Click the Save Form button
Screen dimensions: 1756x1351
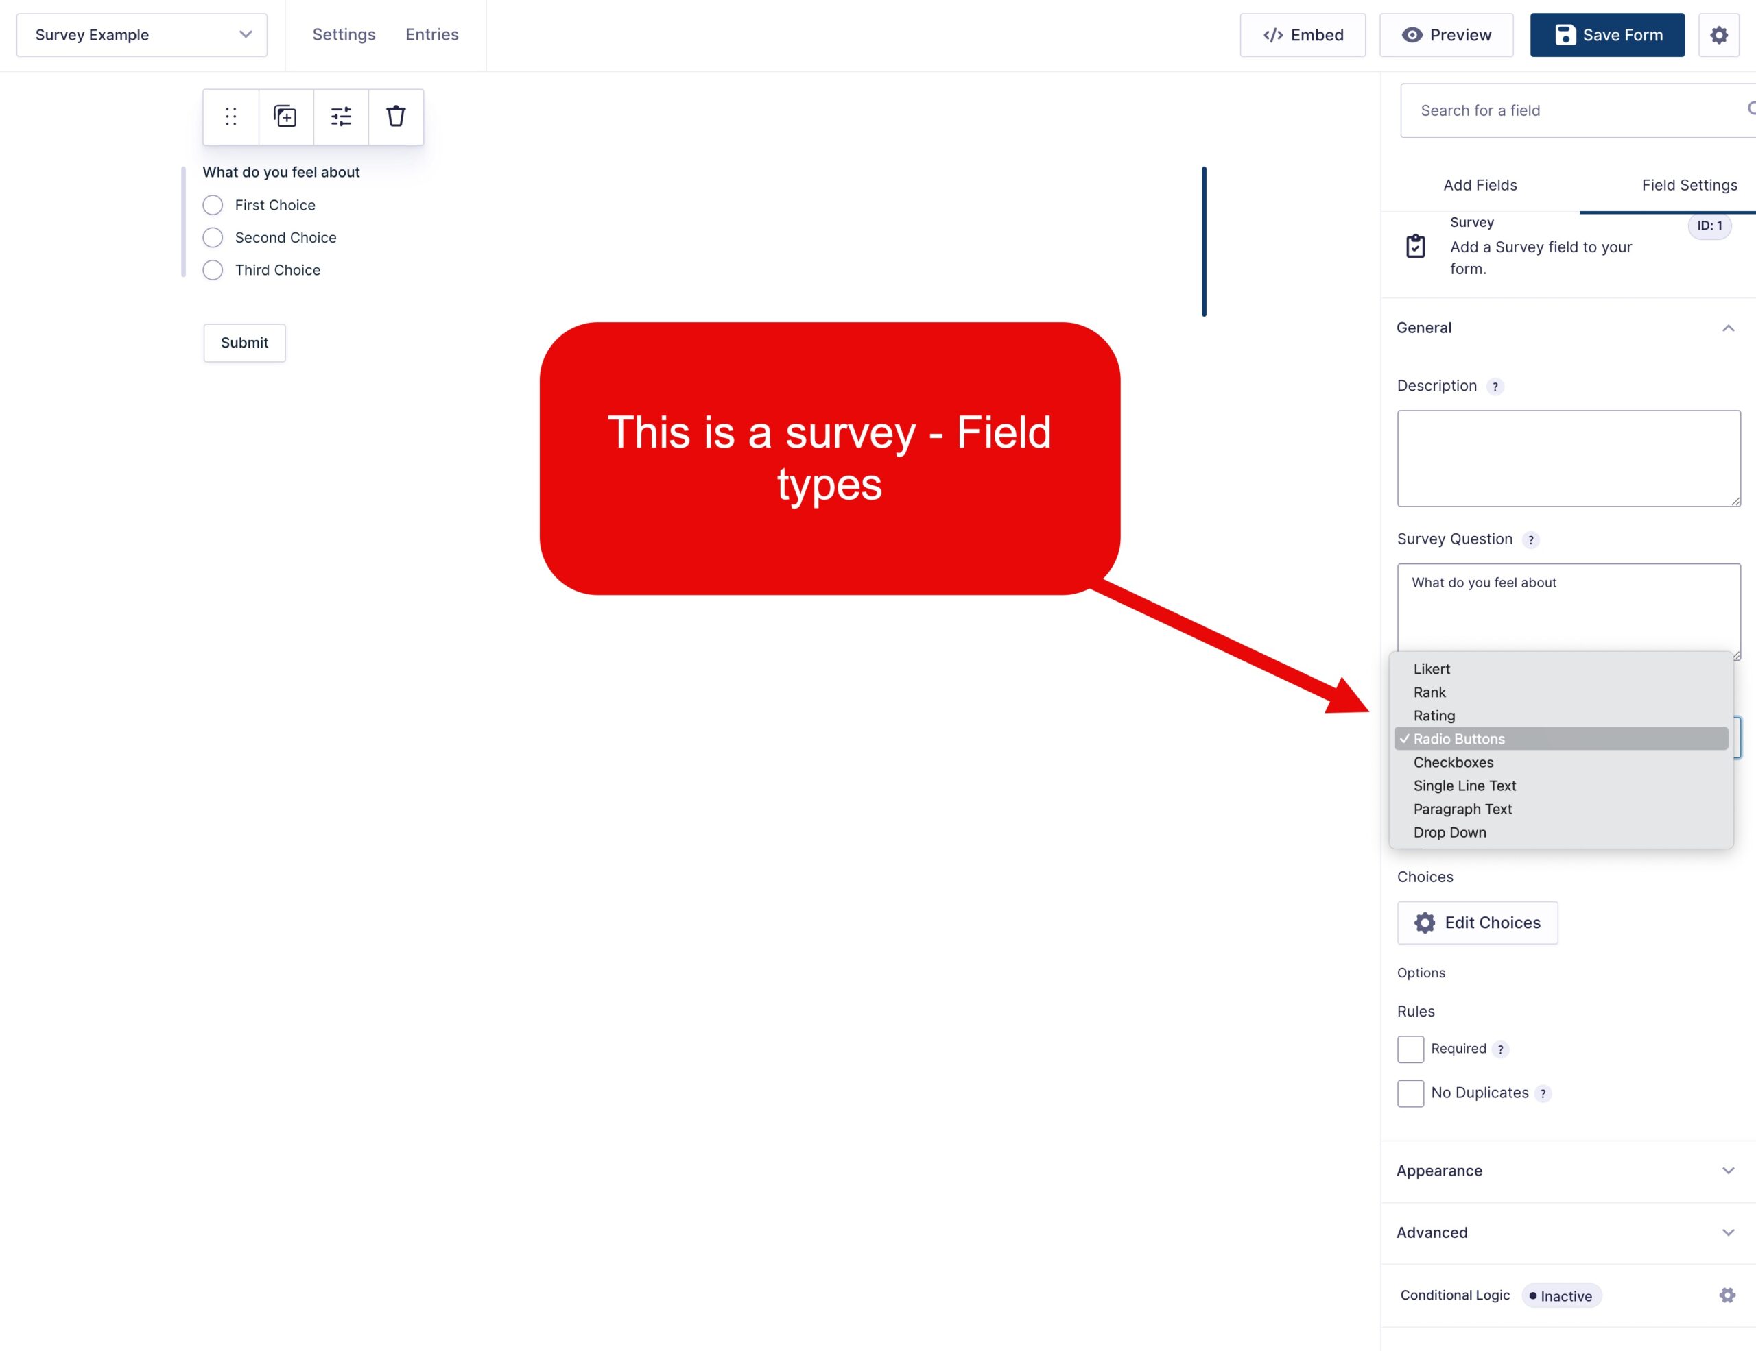[x=1606, y=34]
